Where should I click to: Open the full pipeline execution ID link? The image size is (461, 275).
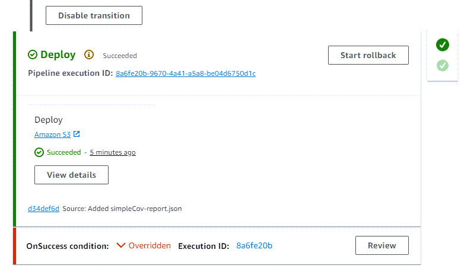pyautogui.click(x=186, y=73)
